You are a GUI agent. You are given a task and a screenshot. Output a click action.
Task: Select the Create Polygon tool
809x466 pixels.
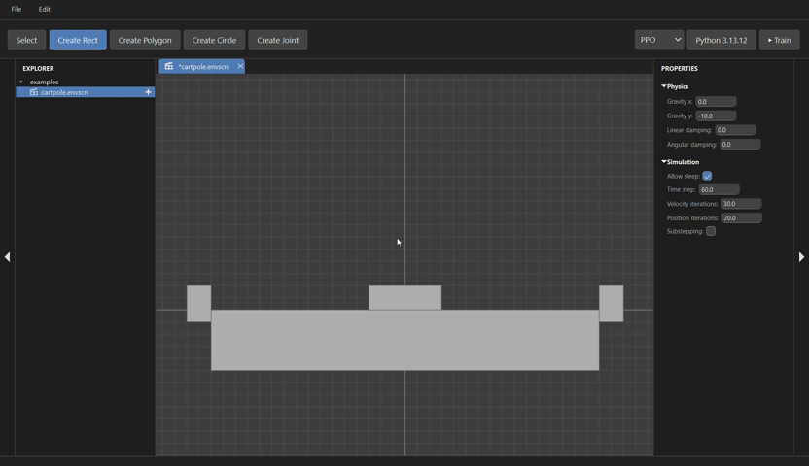[145, 40]
